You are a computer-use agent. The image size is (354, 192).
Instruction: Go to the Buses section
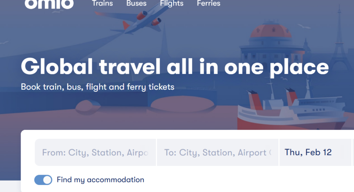coord(136,4)
